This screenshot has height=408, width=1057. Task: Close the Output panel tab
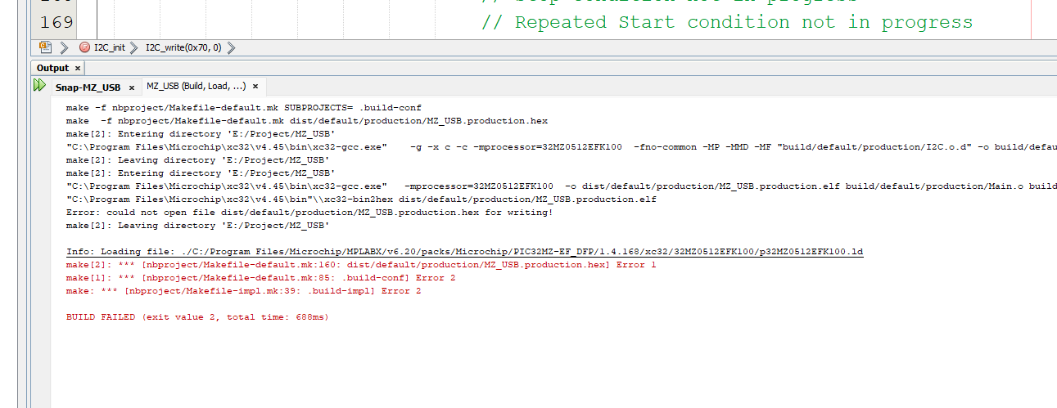[x=78, y=68]
